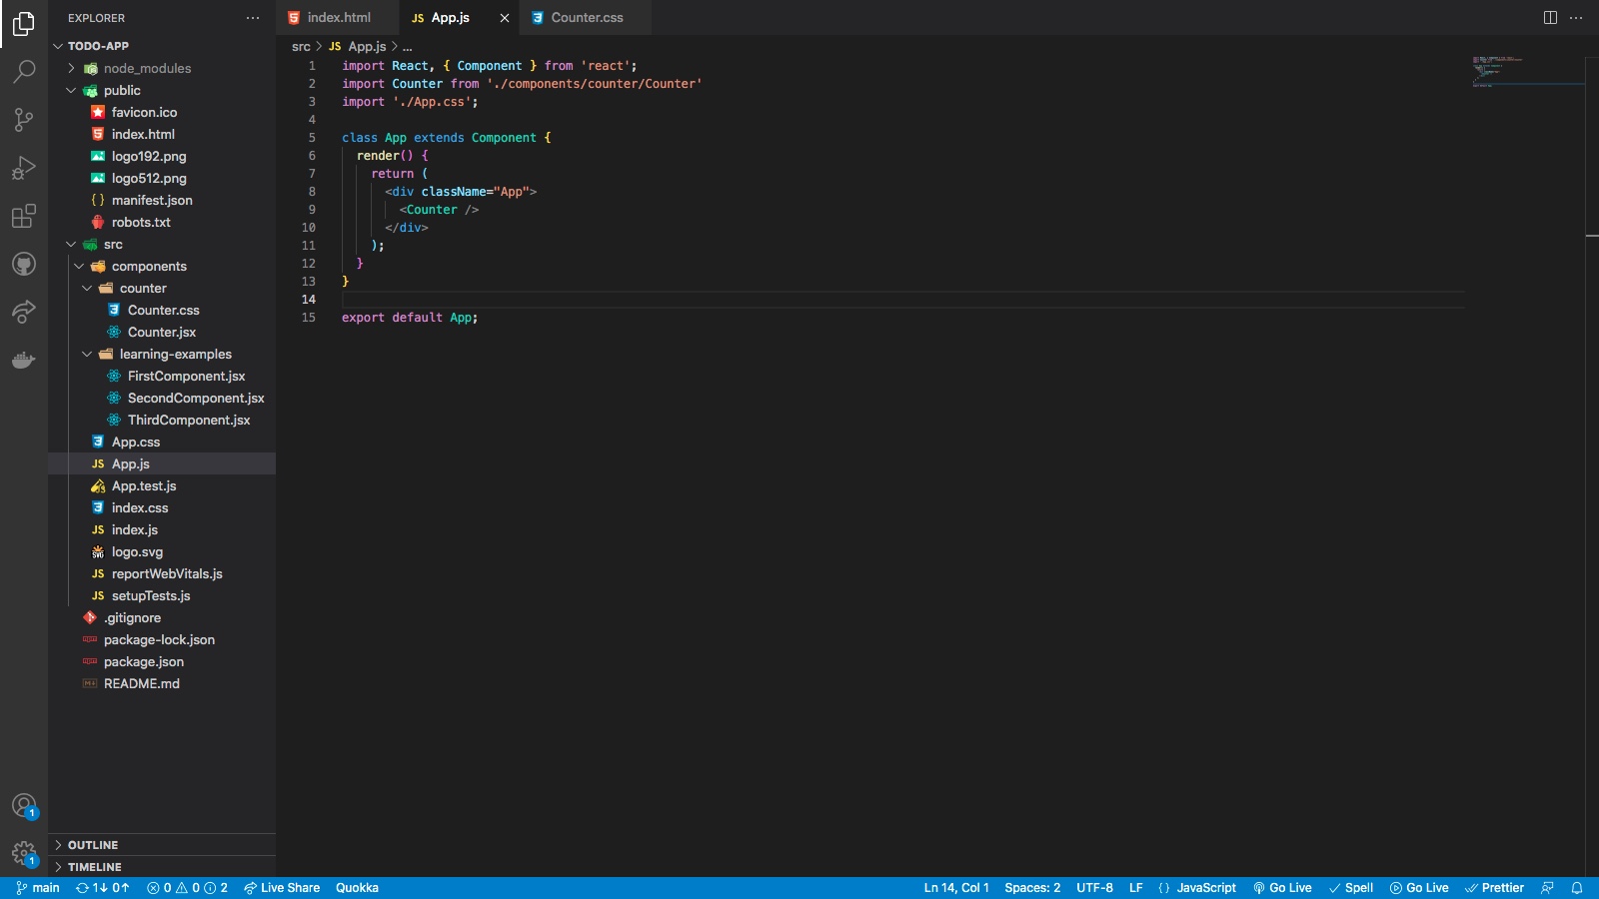Open the Search view icon
The image size is (1599, 899).
[24, 71]
